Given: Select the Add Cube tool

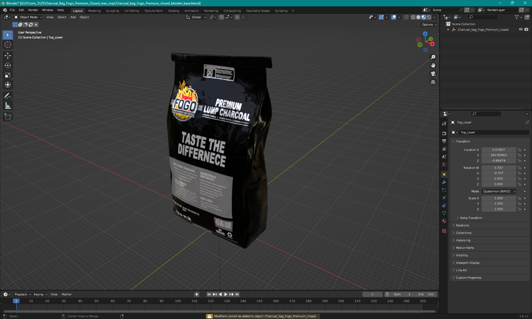Looking at the screenshot, I should 8,117.
